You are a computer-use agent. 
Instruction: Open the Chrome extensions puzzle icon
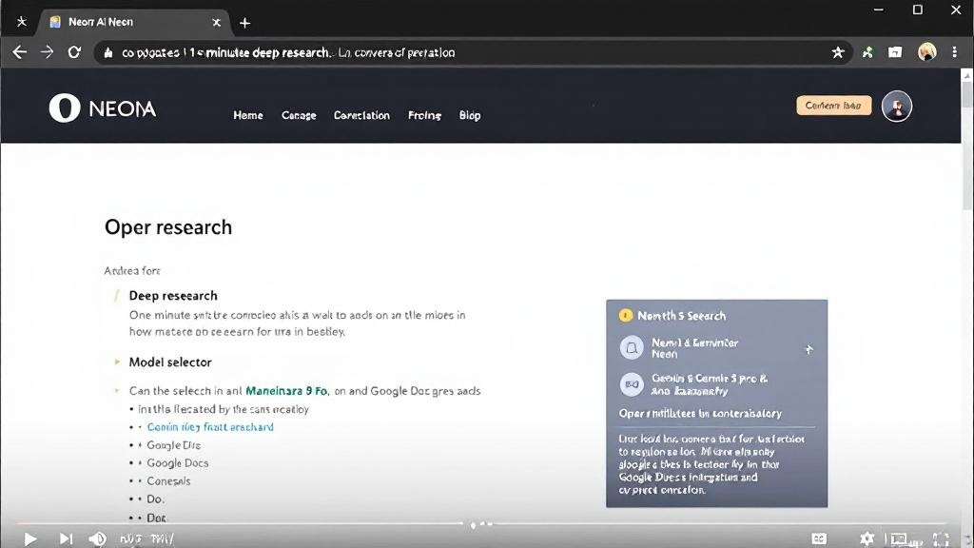coord(867,52)
